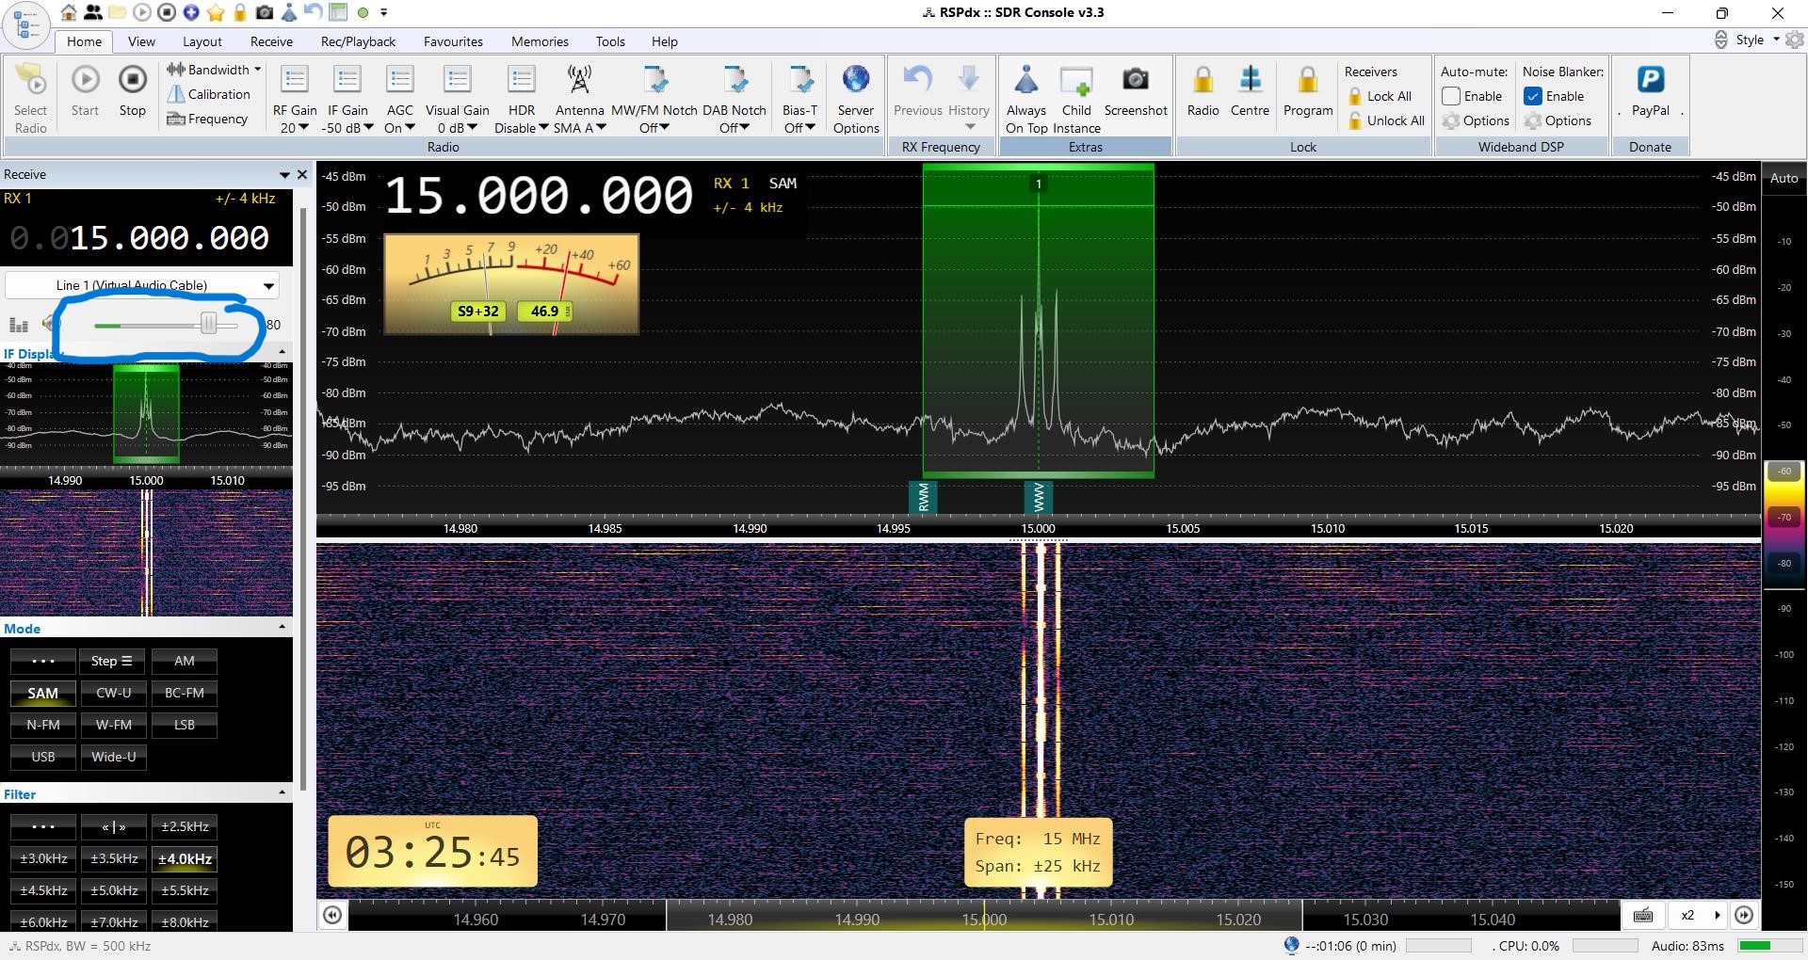The width and height of the screenshot is (1808, 960).
Task: Open the Bandwidth dropdown
Action: tap(215, 70)
